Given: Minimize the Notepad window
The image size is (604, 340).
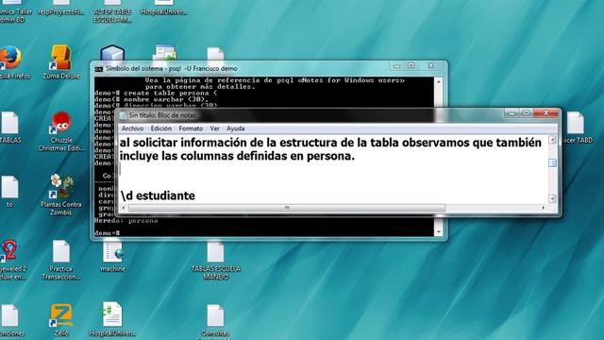Looking at the screenshot, I should point(512,113).
